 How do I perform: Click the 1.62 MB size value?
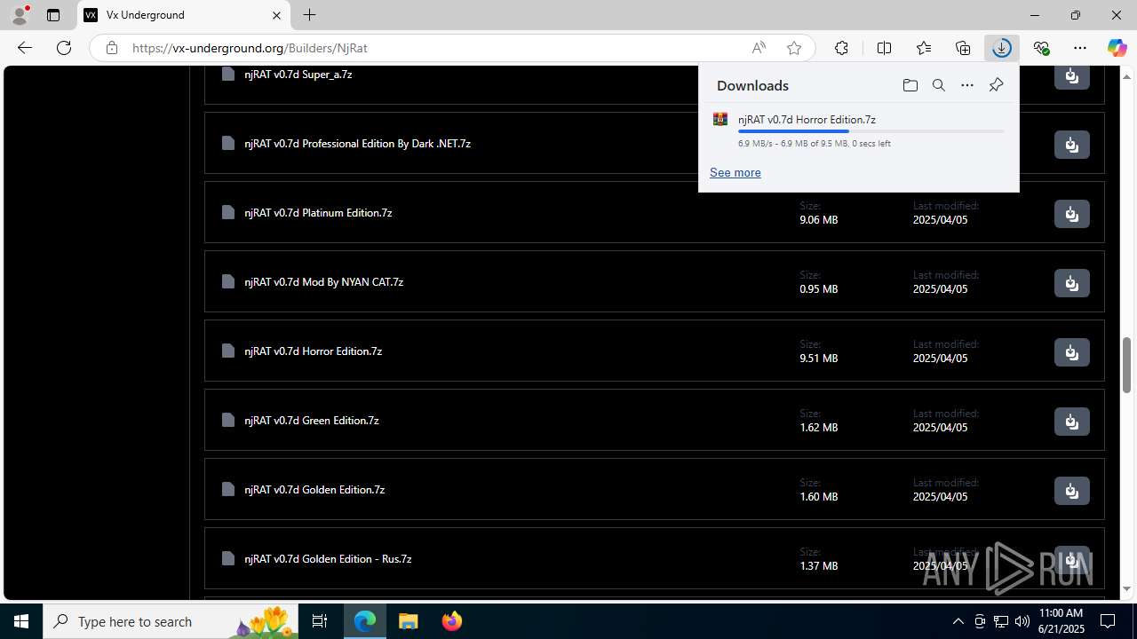point(818,427)
